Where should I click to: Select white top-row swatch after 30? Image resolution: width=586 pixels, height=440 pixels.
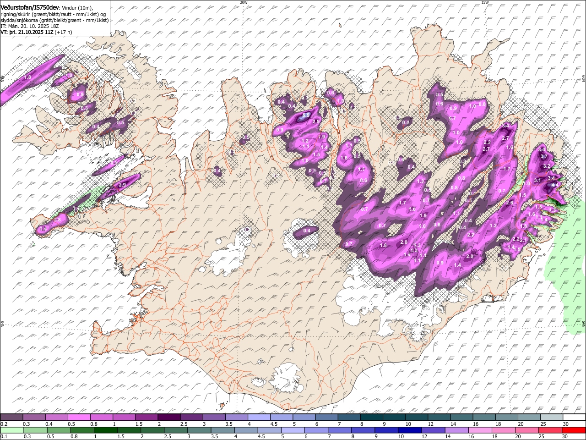coord(574,418)
